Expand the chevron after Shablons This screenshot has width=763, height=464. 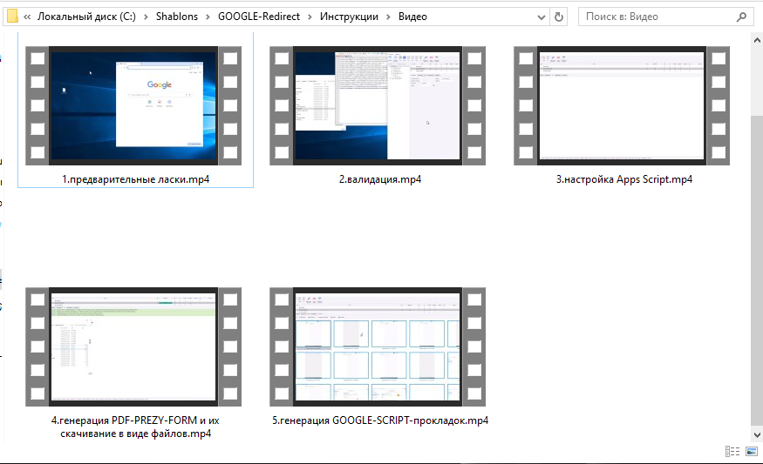point(208,17)
